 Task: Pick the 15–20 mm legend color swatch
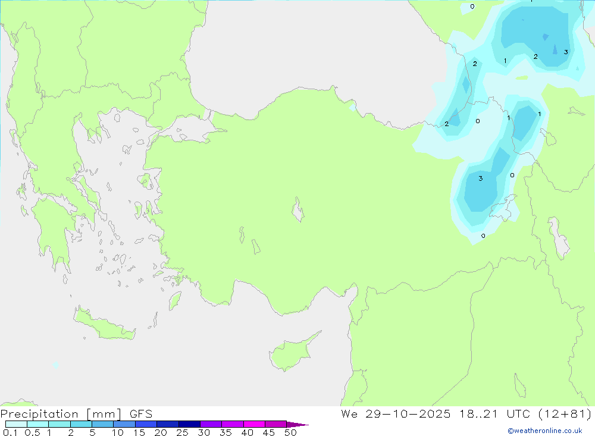(146, 424)
